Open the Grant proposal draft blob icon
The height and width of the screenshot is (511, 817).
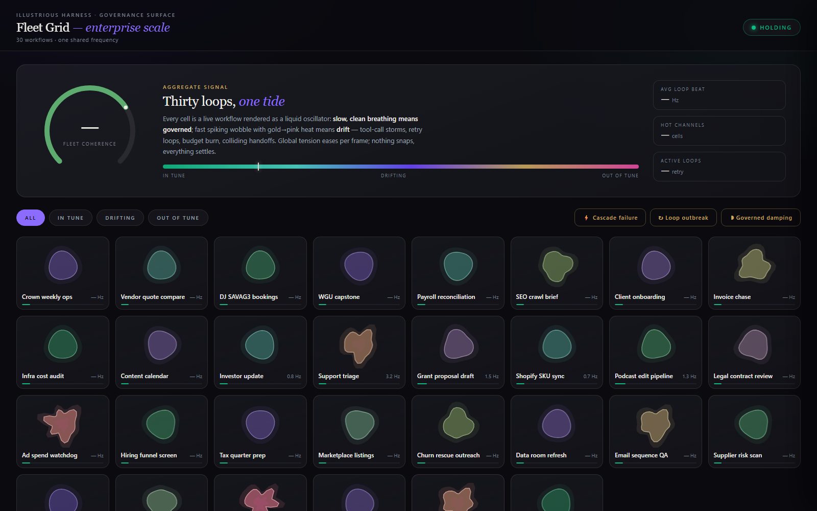coord(459,343)
